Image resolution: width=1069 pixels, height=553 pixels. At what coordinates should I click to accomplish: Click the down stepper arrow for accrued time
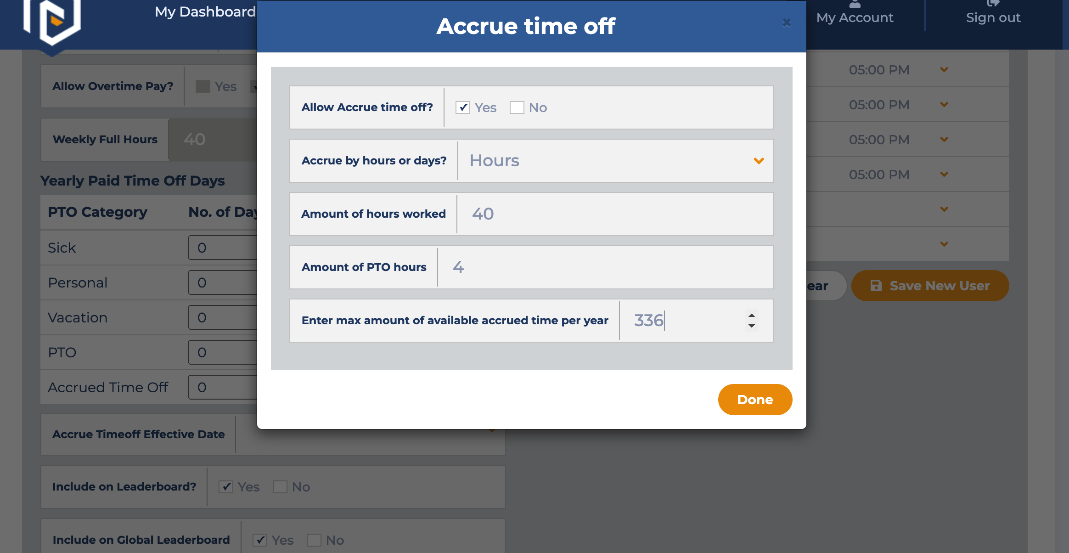coord(751,326)
